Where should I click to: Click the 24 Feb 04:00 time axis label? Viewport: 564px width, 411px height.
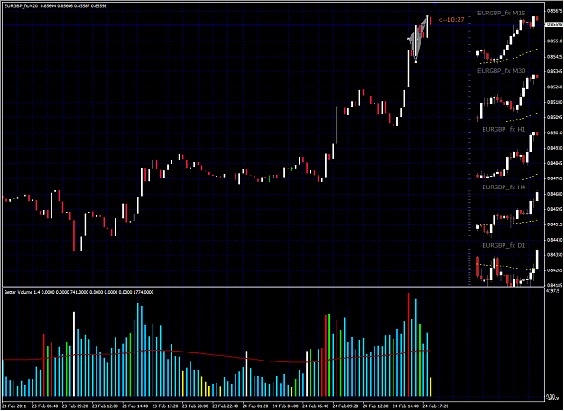[286, 406]
